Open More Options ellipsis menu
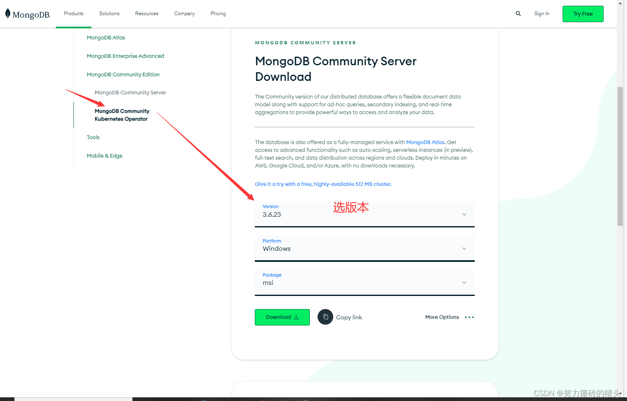This screenshot has height=401, width=627. (x=469, y=317)
